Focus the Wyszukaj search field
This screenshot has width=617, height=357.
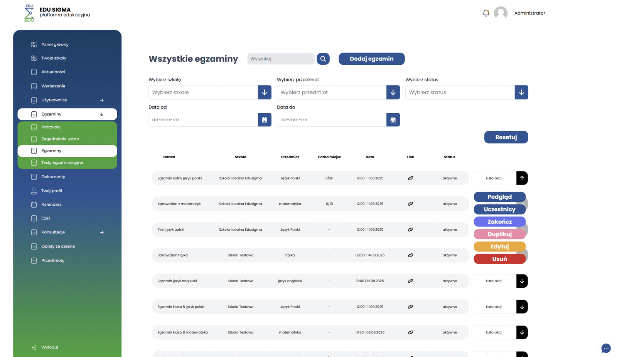pyautogui.click(x=281, y=59)
